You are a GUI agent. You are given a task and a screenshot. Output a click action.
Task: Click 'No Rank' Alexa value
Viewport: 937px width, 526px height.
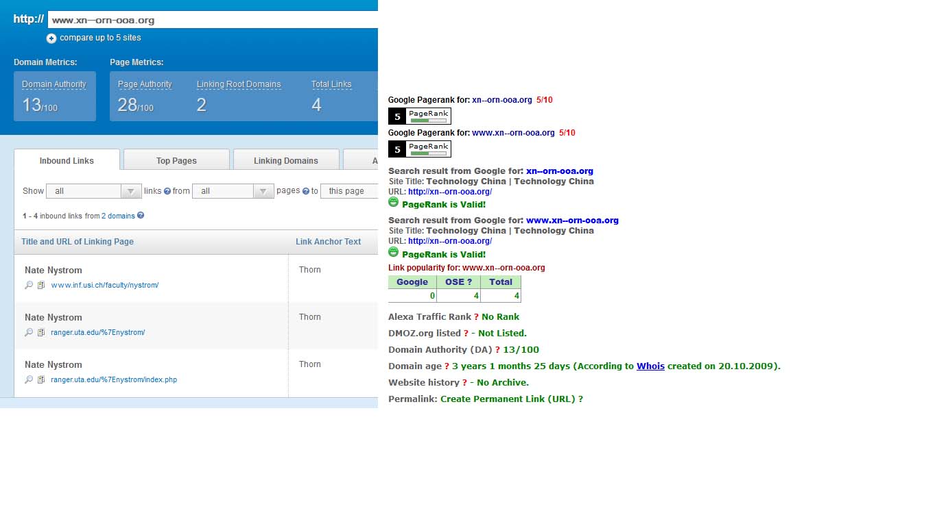pyautogui.click(x=501, y=317)
